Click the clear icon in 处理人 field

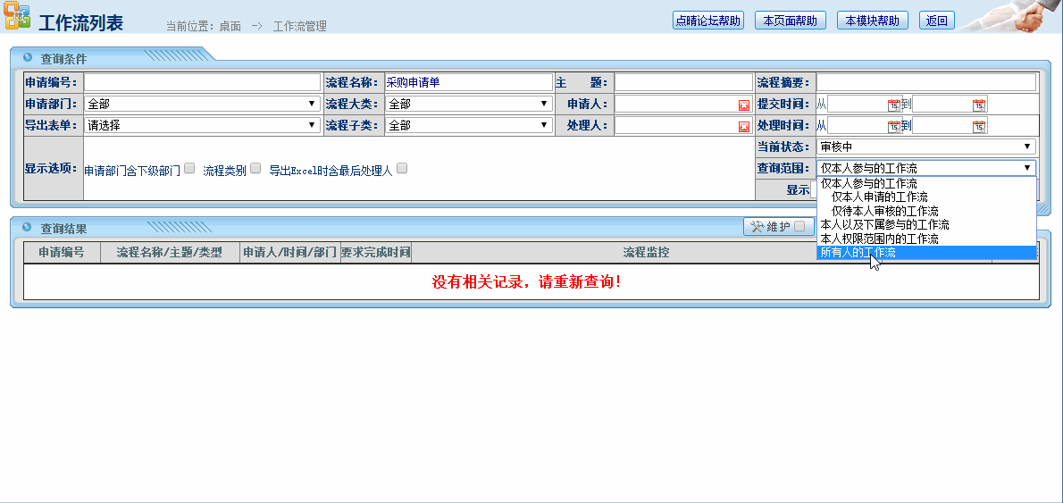pos(743,126)
